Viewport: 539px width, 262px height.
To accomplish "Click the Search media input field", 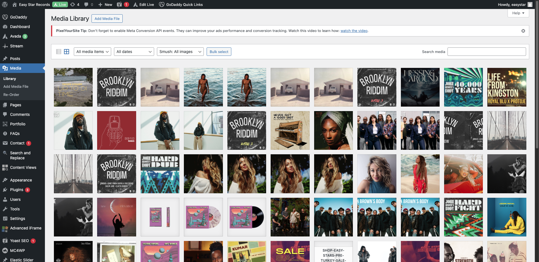I will [x=487, y=52].
